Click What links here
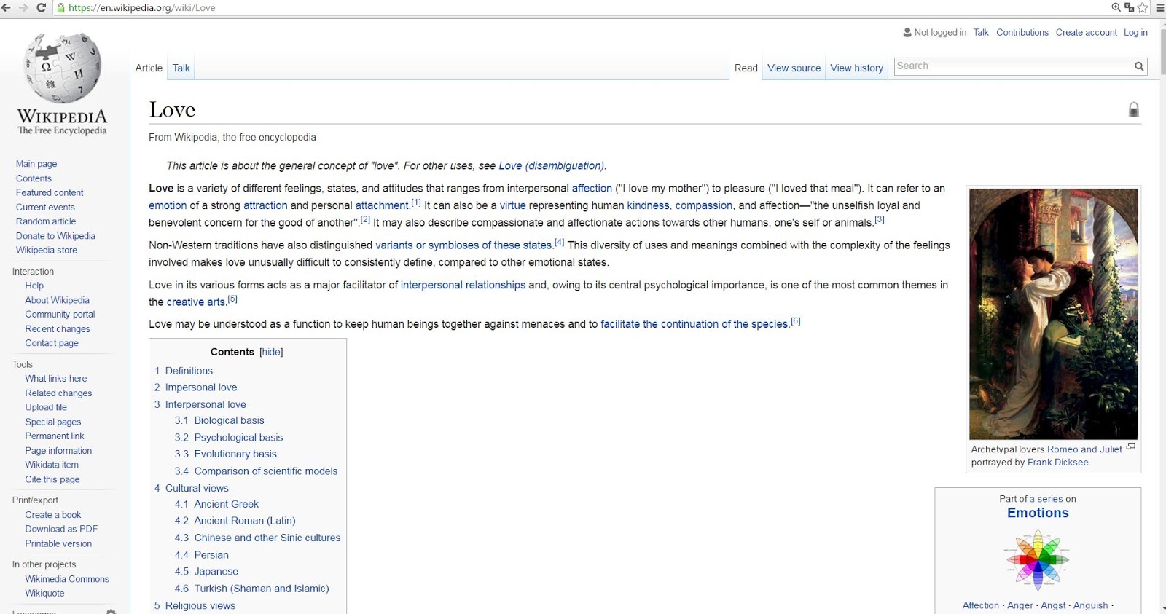 (56, 379)
